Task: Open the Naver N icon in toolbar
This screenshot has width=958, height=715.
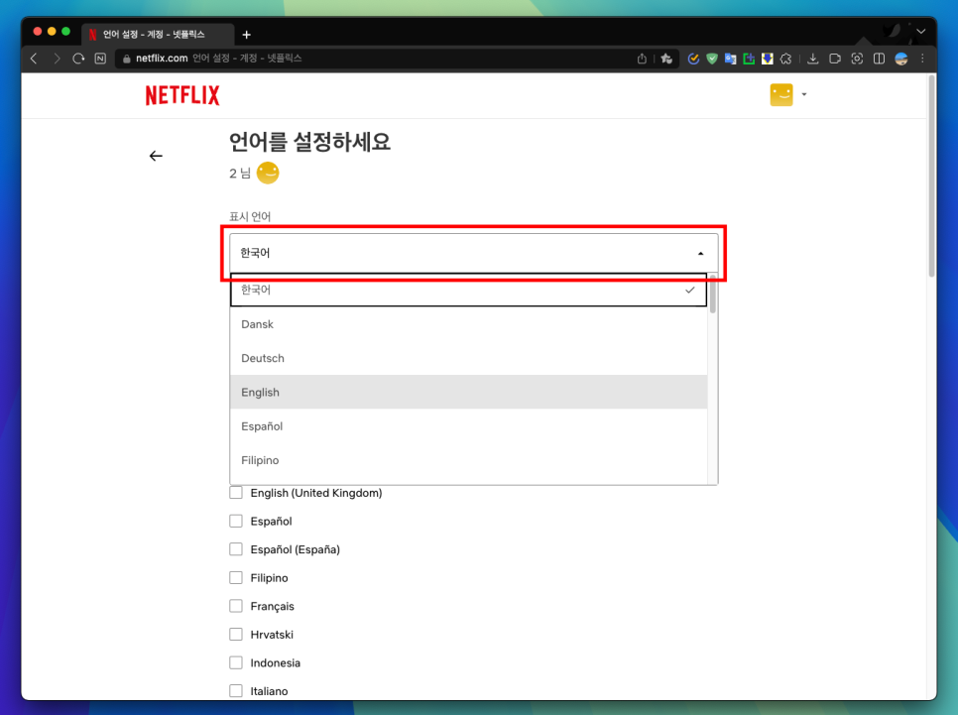Action: pyautogui.click(x=100, y=59)
